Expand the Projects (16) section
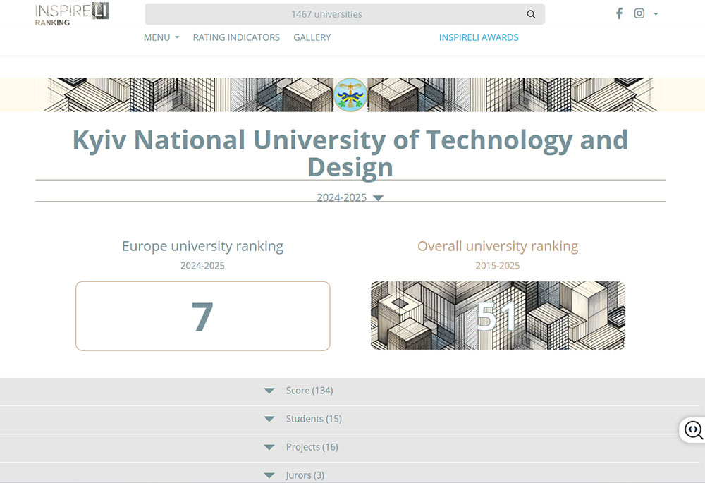The height and width of the screenshot is (483, 705). [x=312, y=447]
